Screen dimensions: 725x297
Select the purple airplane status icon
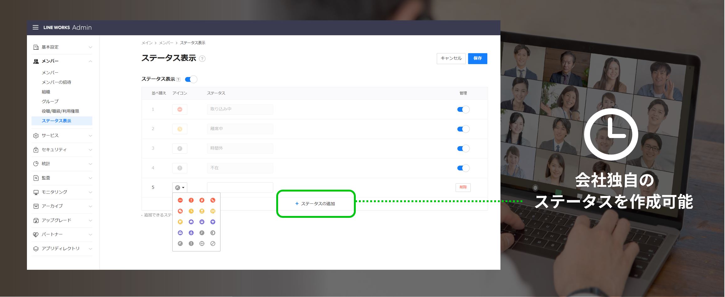click(191, 233)
